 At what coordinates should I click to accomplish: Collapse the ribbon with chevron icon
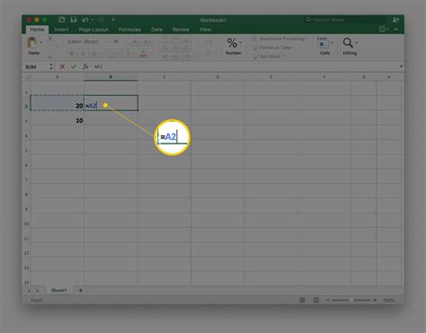pos(396,30)
